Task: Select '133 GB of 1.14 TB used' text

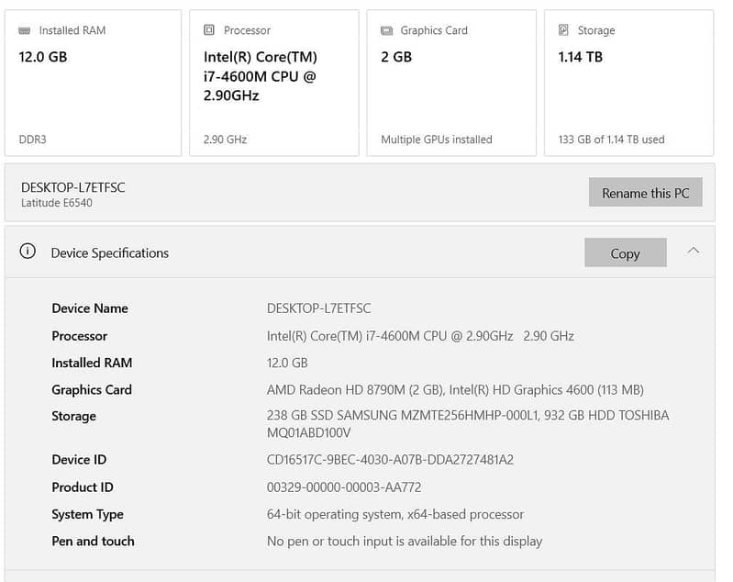Action: pos(612,140)
